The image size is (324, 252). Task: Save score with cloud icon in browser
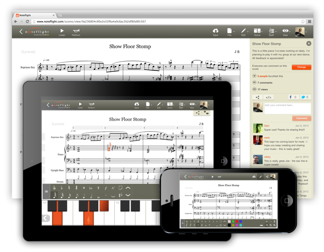pos(216,32)
